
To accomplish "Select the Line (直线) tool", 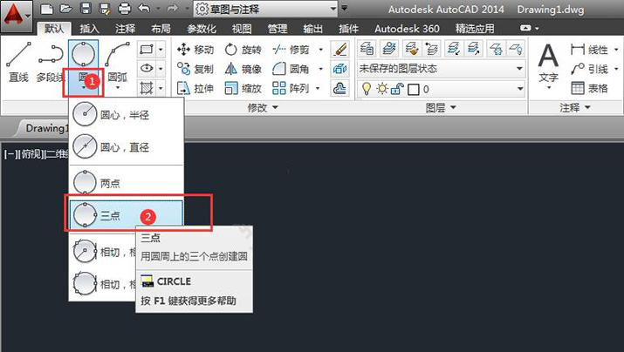I will click(x=18, y=63).
